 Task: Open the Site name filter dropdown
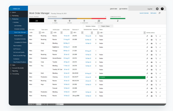coord(40,33)
